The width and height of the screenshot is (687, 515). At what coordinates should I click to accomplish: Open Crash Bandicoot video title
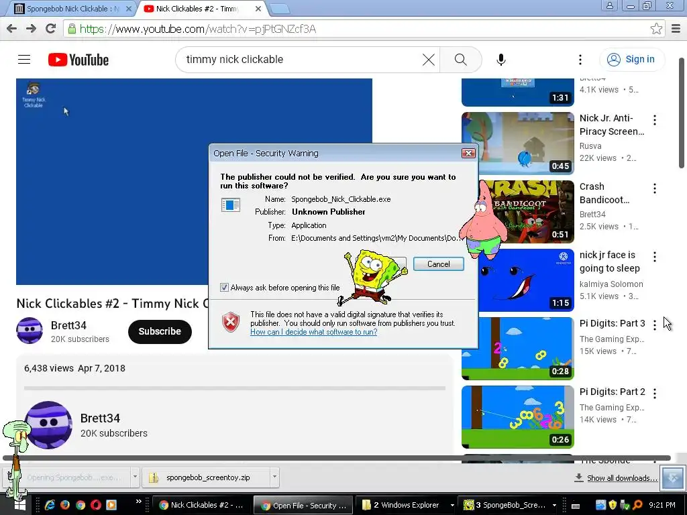tap(604, 193)
